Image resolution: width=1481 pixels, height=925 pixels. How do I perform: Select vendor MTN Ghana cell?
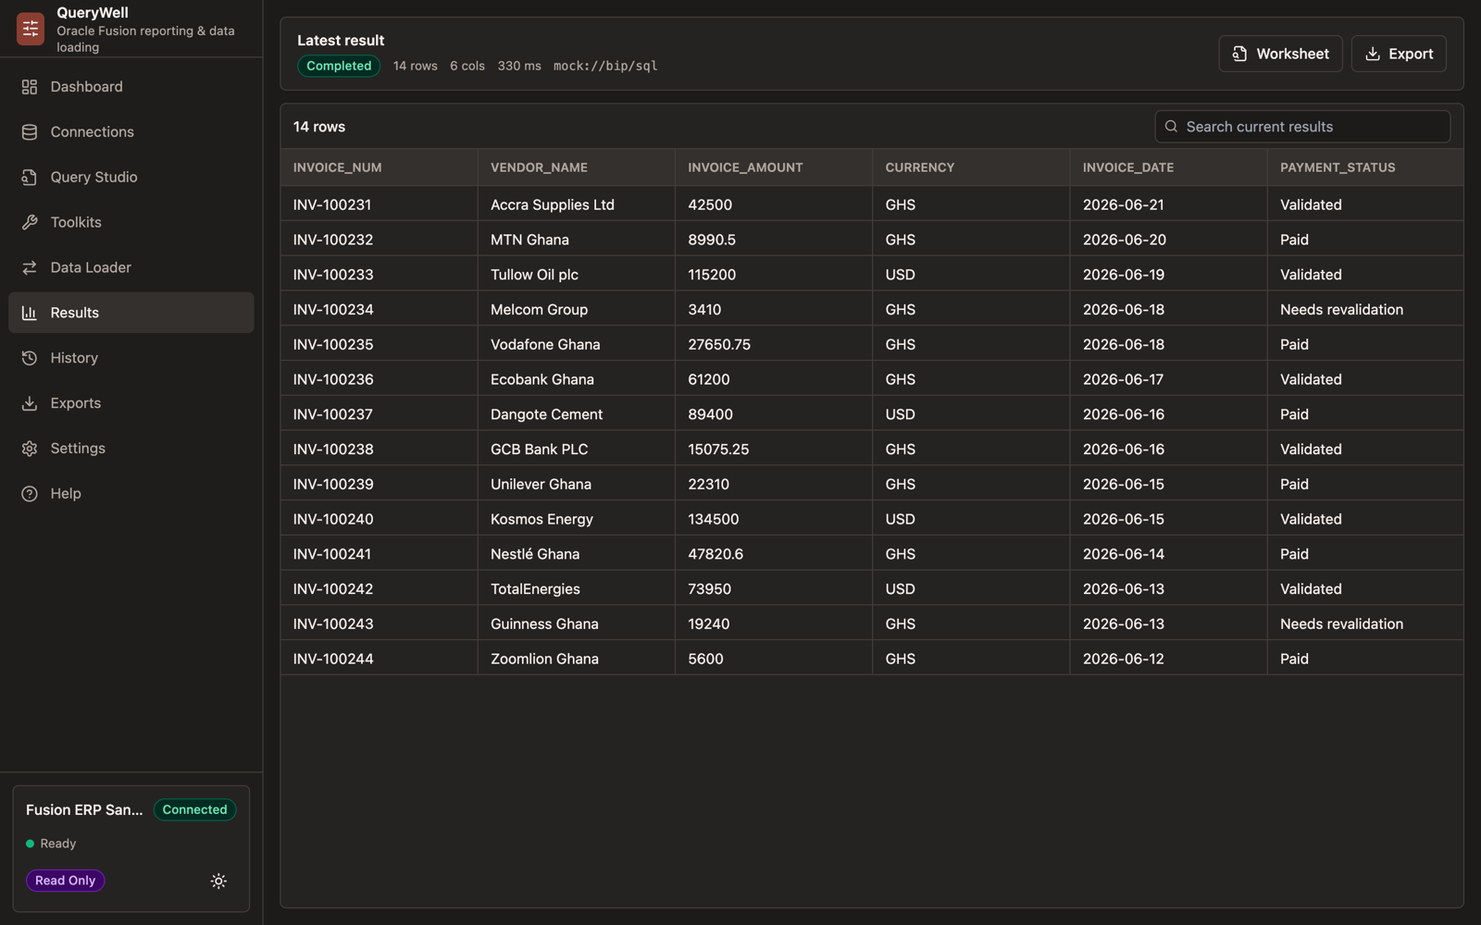click(577, 240)
